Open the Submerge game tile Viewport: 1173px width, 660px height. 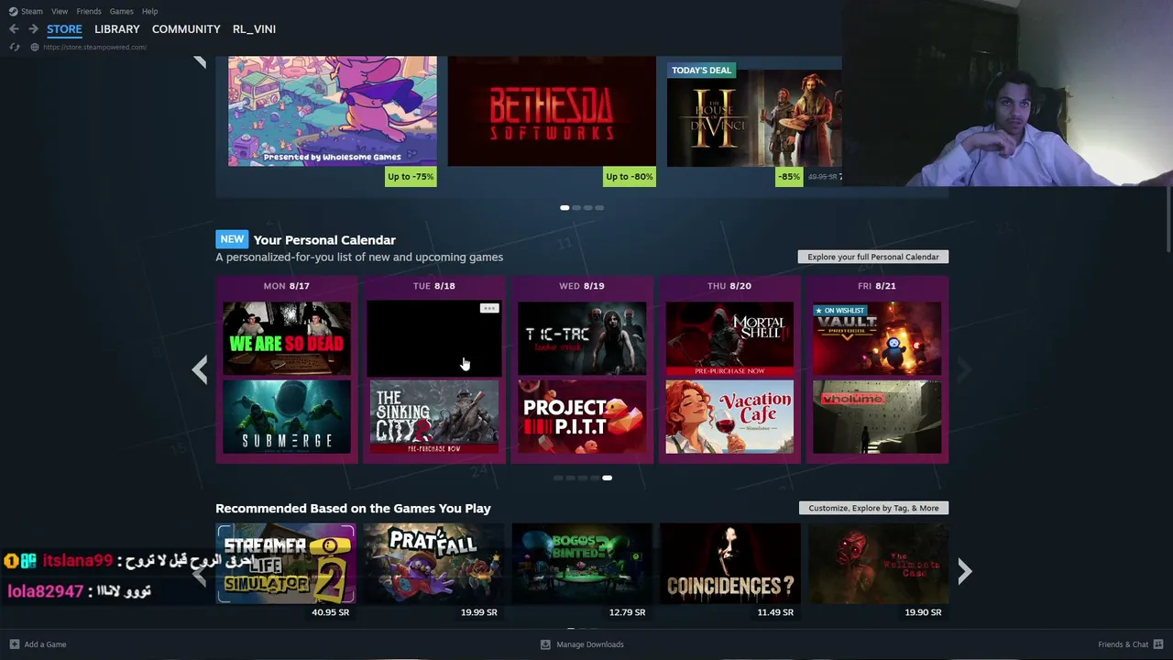(x=287, y=417)
